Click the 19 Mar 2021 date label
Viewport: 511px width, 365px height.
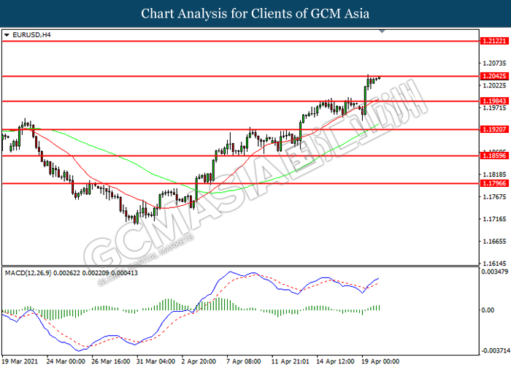[20, 361]
